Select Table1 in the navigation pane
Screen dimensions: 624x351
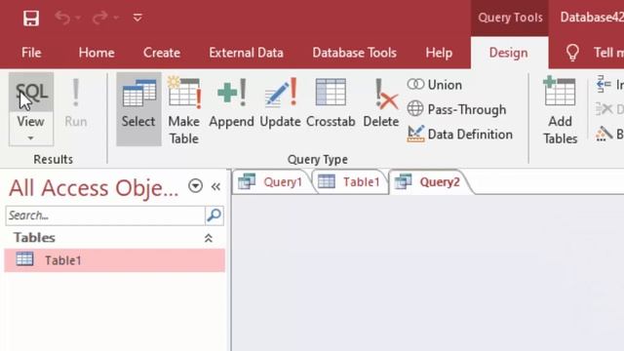coord(115,260)
